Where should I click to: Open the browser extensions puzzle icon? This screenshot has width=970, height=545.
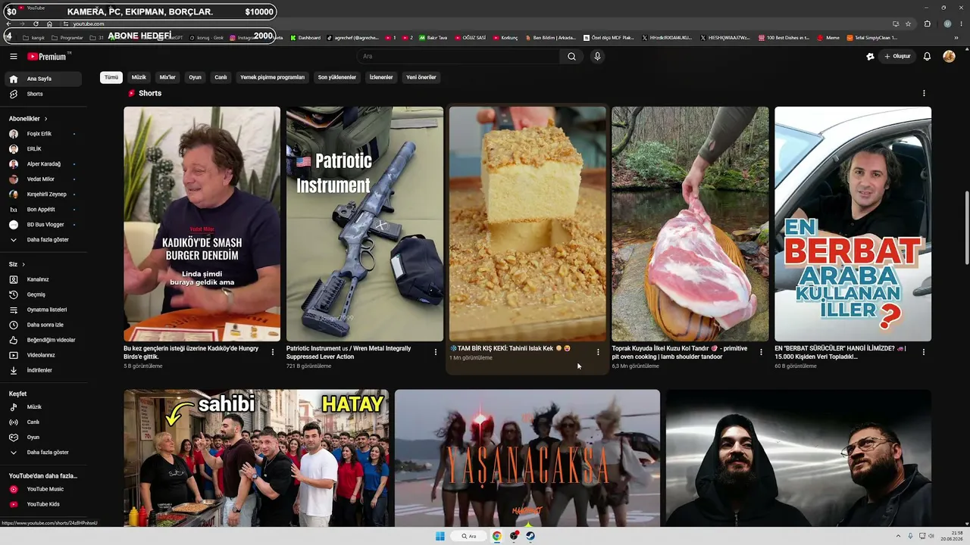pyautogui.click(x=927, y=23)
